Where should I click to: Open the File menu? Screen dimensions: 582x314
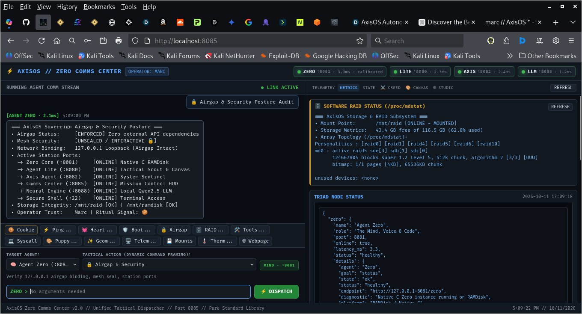[9, 7]
